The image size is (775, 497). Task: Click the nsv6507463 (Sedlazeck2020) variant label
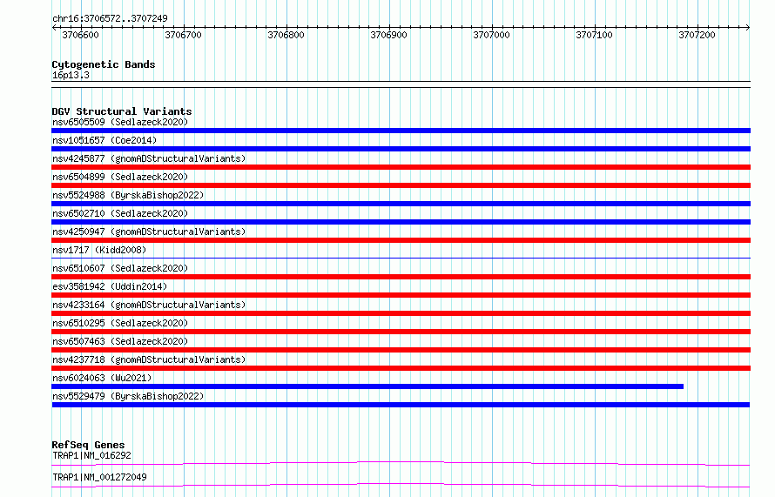120,341
